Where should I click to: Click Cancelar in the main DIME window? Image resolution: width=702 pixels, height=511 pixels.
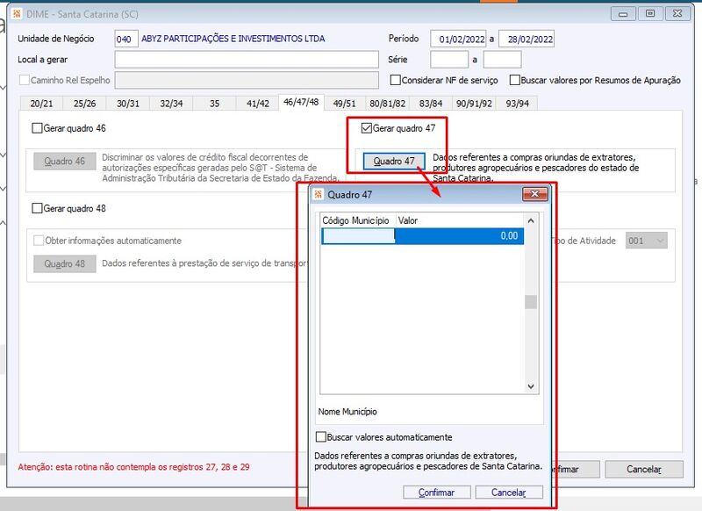pyautogui.click(x=644, y=470)
